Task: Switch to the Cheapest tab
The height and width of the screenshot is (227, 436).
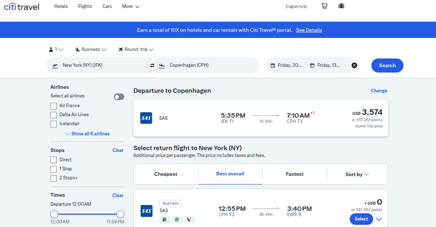Action: (165, 174)
